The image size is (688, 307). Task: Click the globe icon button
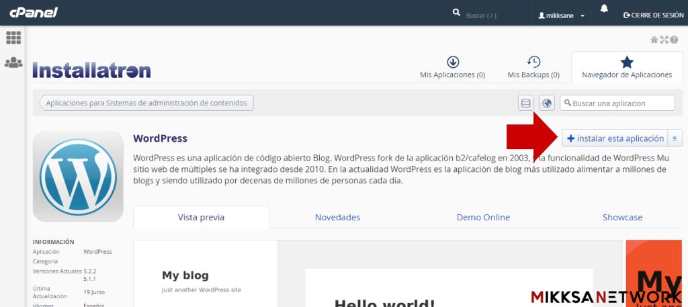[x=547, y=103]
